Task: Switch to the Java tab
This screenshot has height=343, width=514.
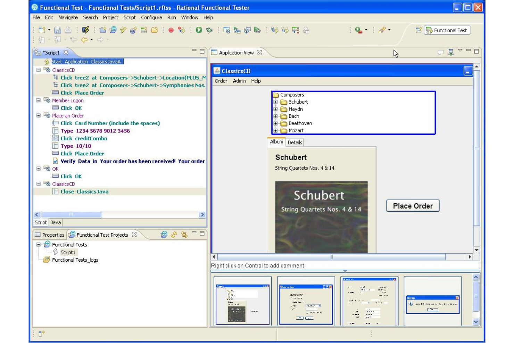Action: [x=56, y=222]
